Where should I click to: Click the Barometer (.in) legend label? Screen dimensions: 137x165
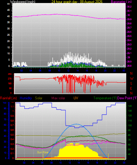pyautogui.click(x=121, y=2)
